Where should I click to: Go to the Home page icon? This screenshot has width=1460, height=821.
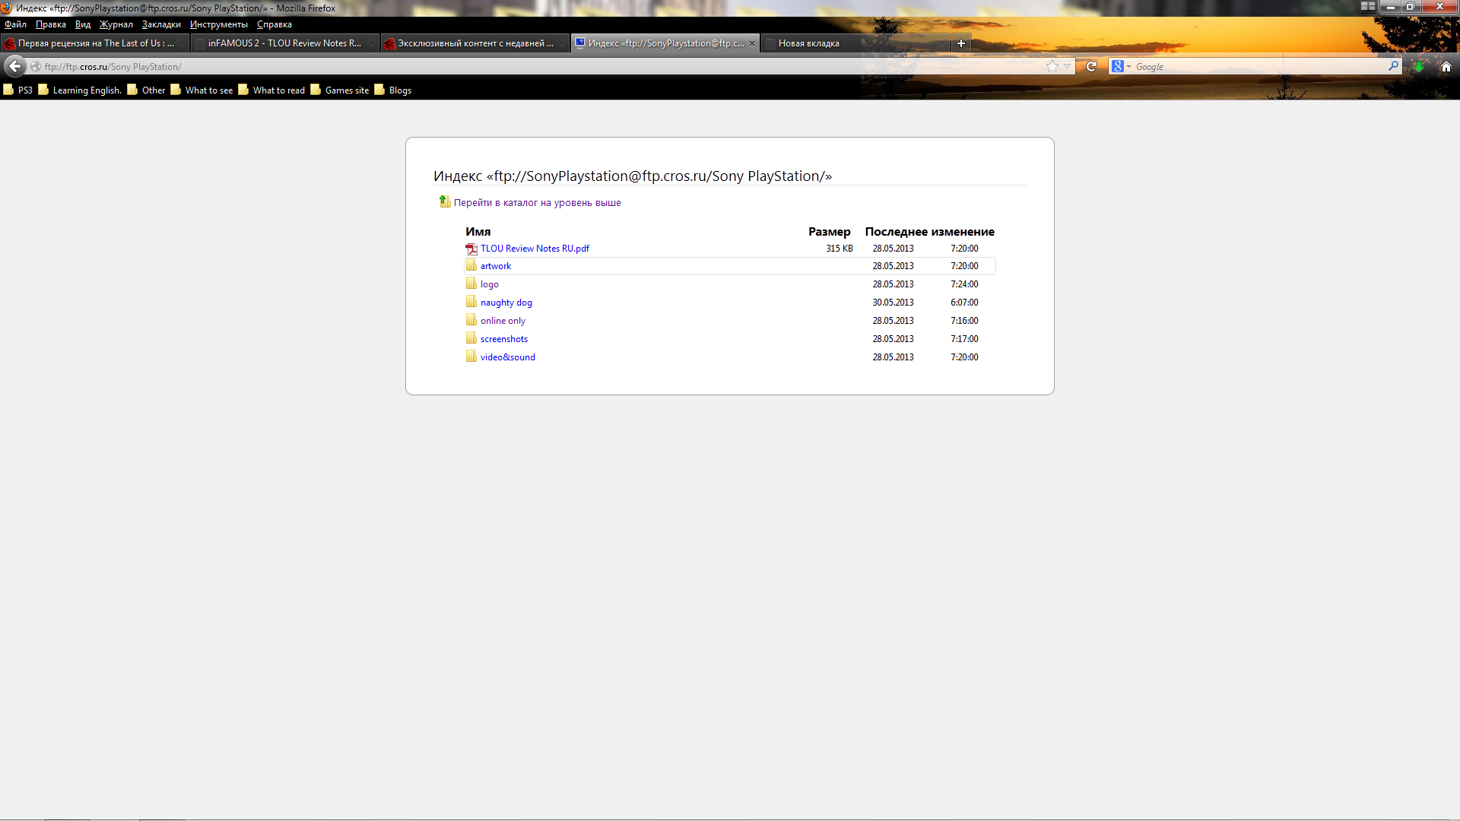tap(1446, 66)
